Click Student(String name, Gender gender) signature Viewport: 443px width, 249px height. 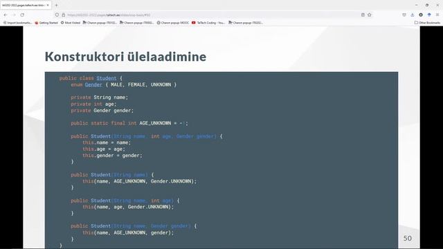(x=134, y=226)
